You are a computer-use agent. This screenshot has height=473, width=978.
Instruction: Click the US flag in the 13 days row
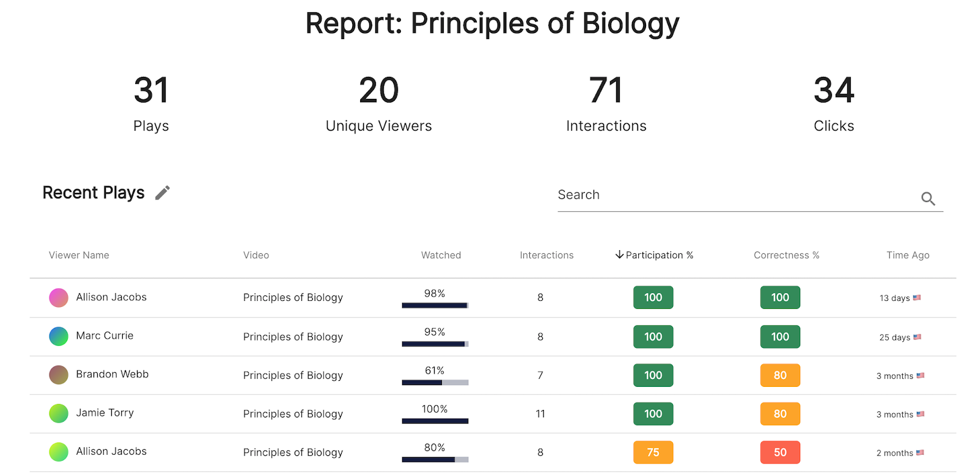pyautogui.click(x=917, y=298)
